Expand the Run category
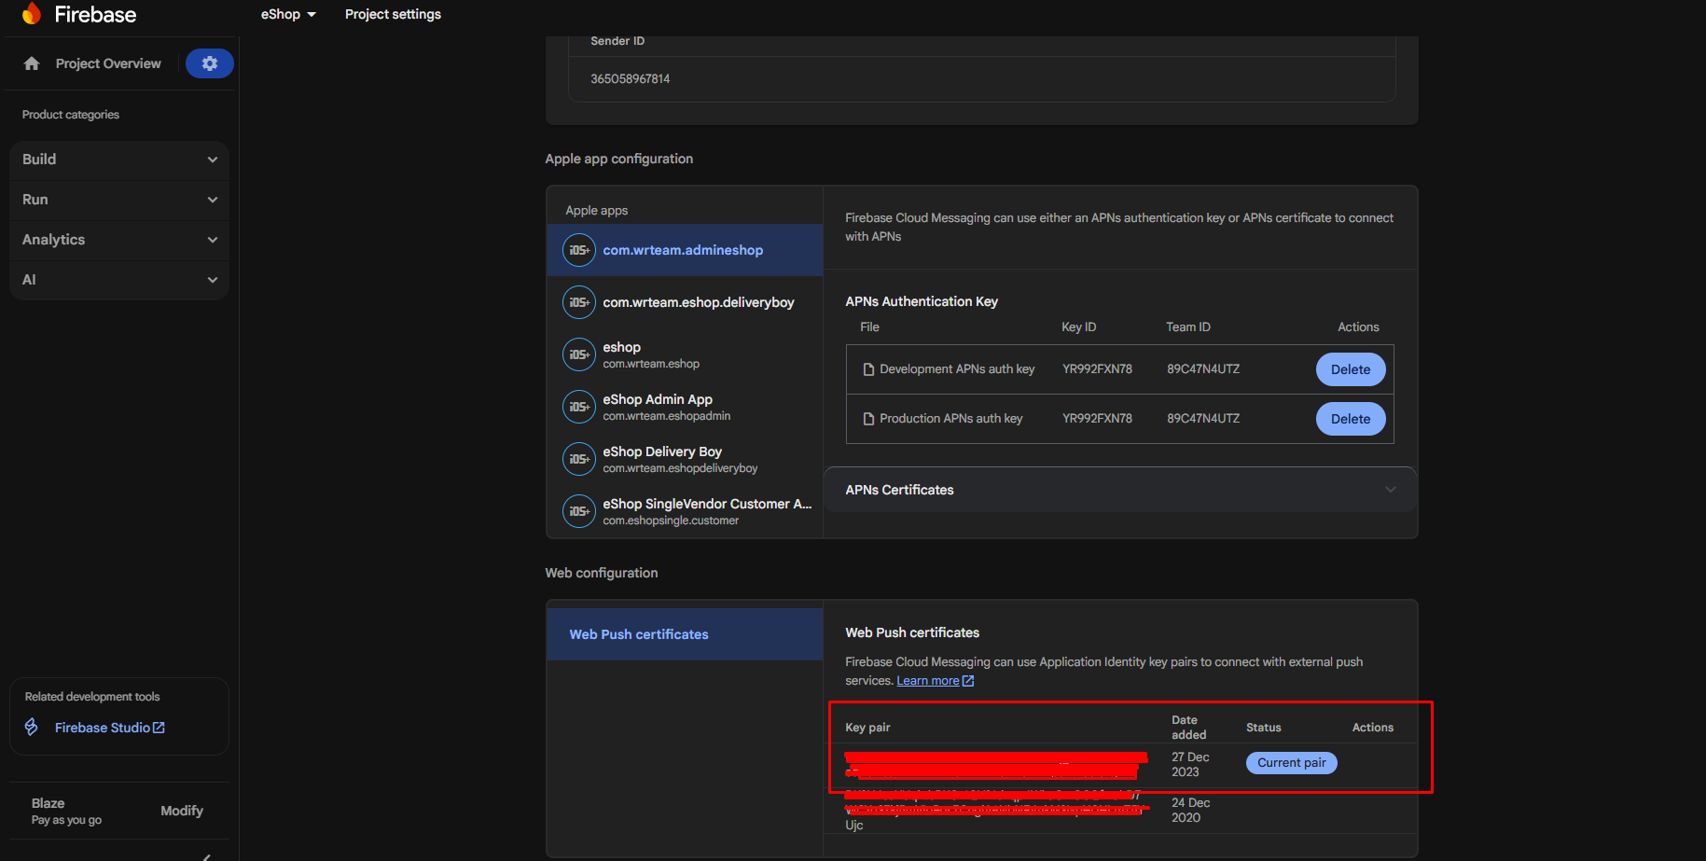 point(119,200)
